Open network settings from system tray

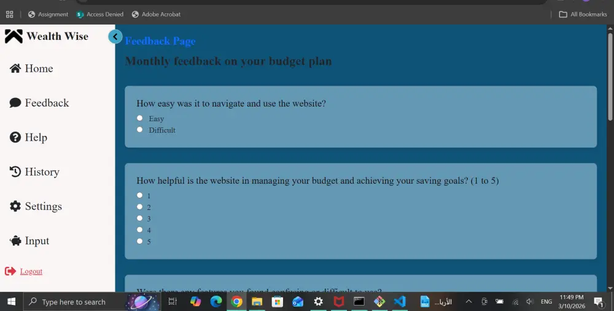pyautogui.click(x=515, y=302)
